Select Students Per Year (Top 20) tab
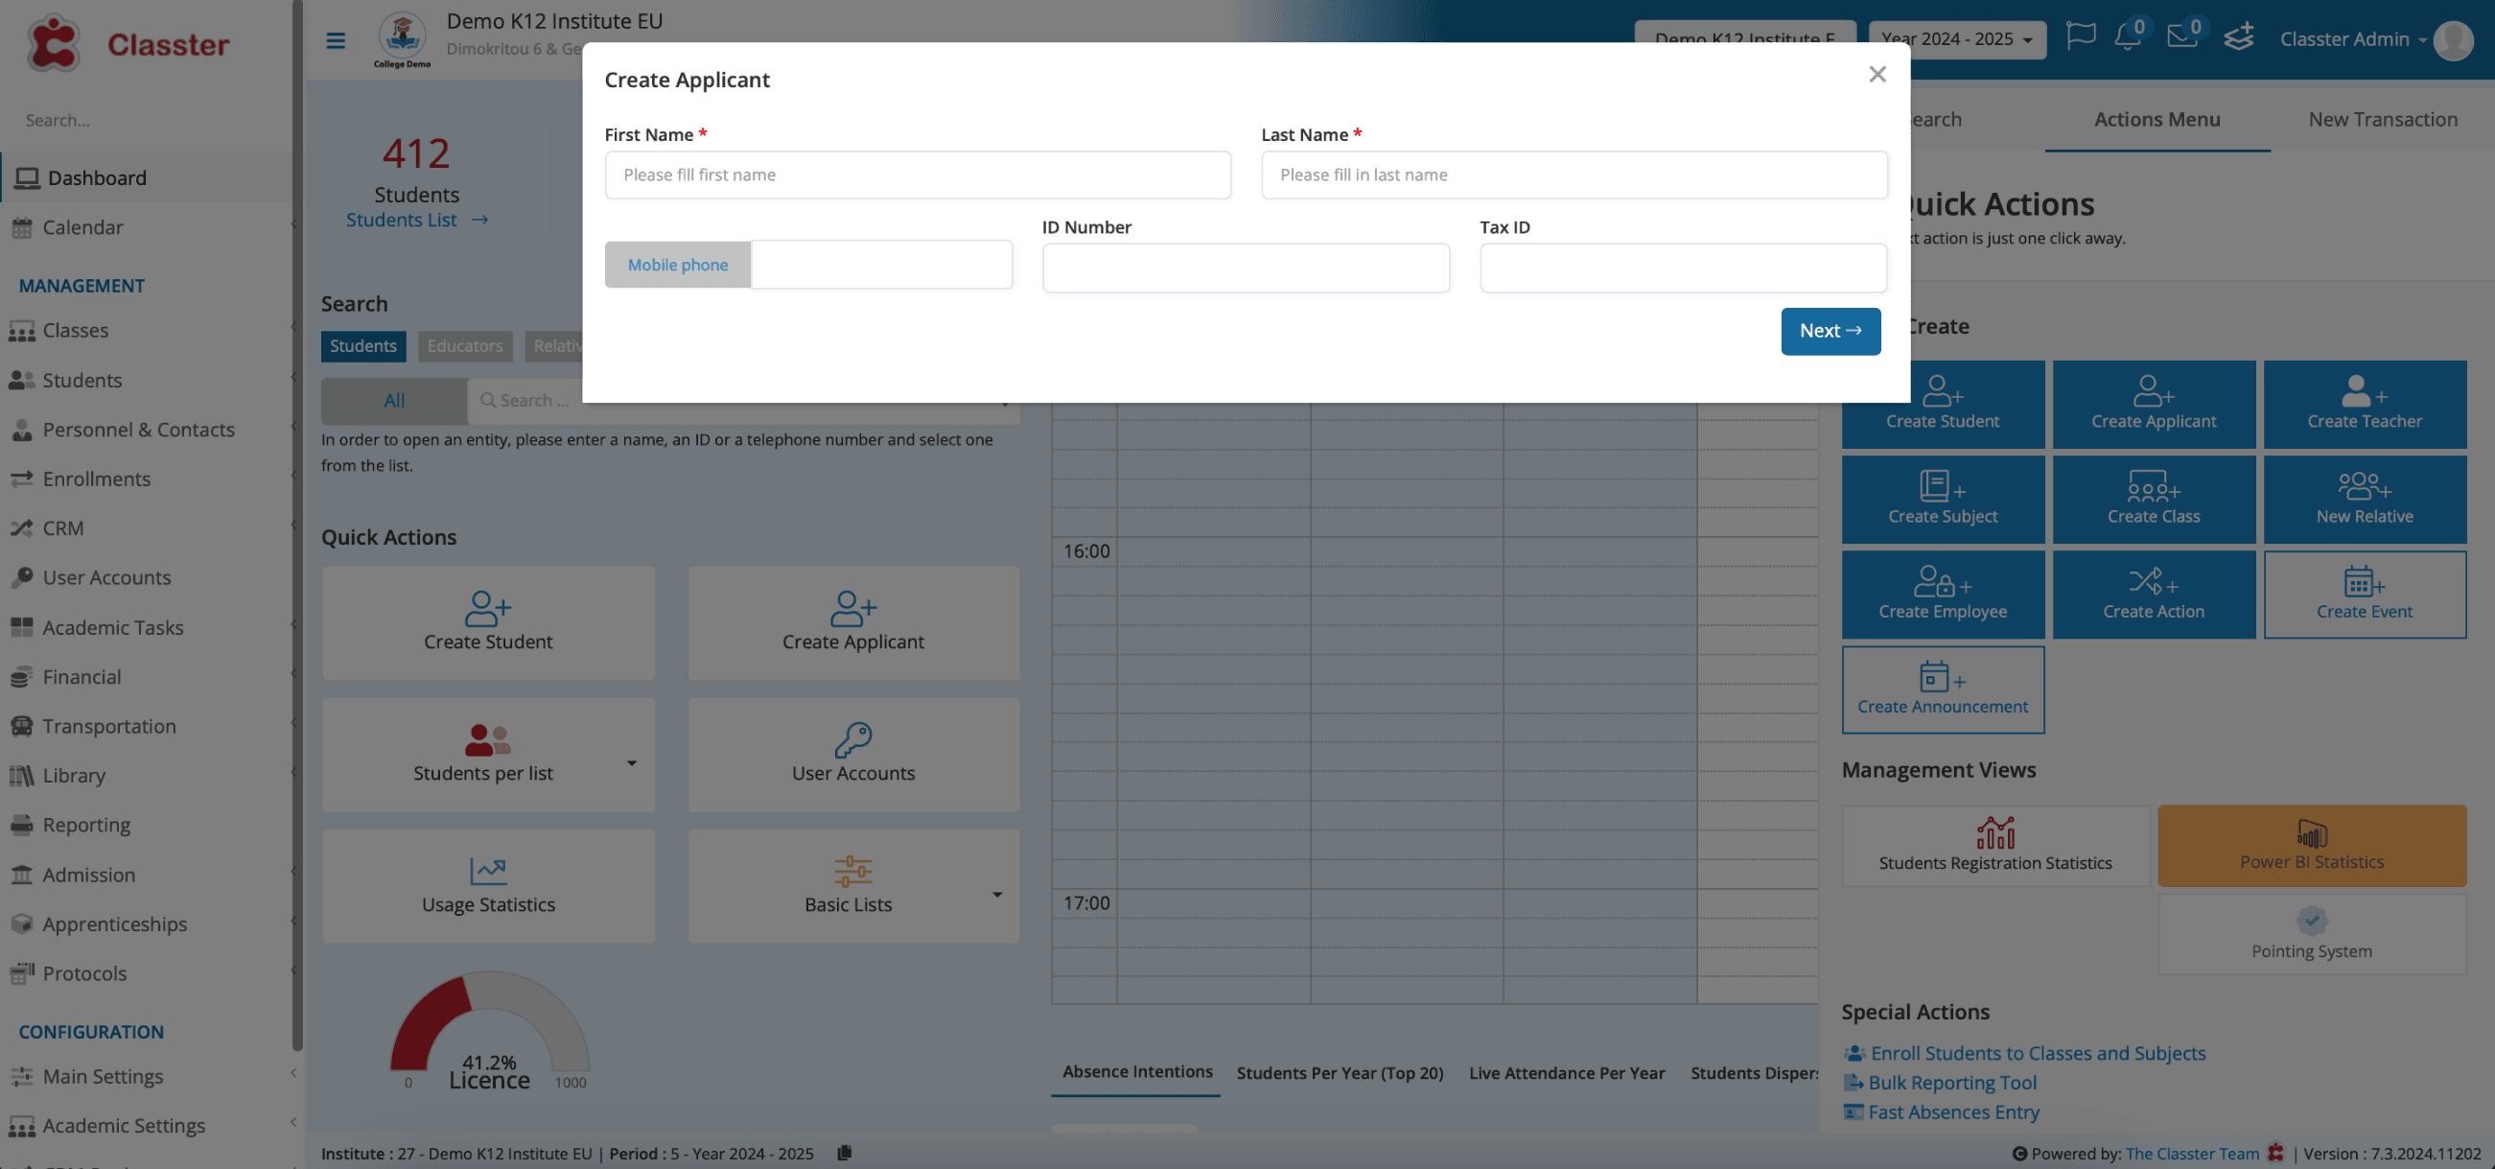This screenshot has height=1169, width=2495. pyautogui.click(x=1340, y=1072)
